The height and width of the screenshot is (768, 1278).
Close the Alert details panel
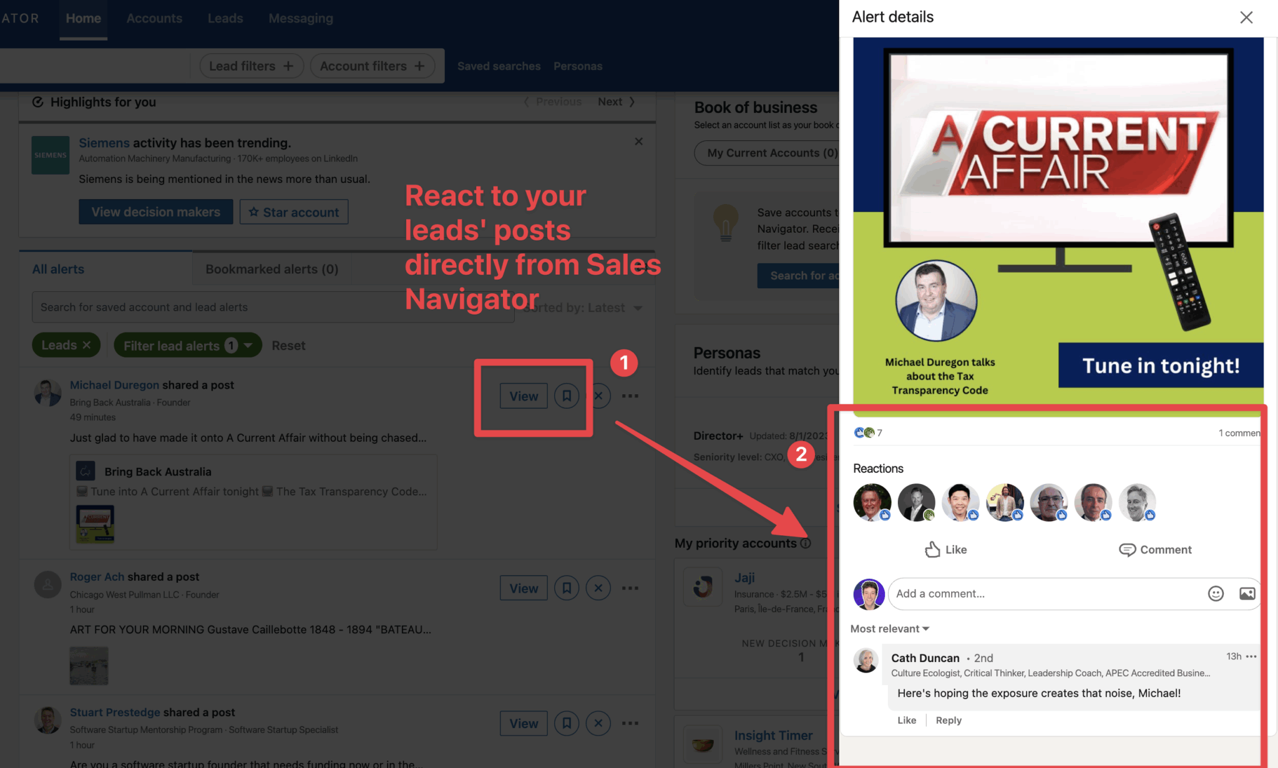click(x=1246, y=17)
